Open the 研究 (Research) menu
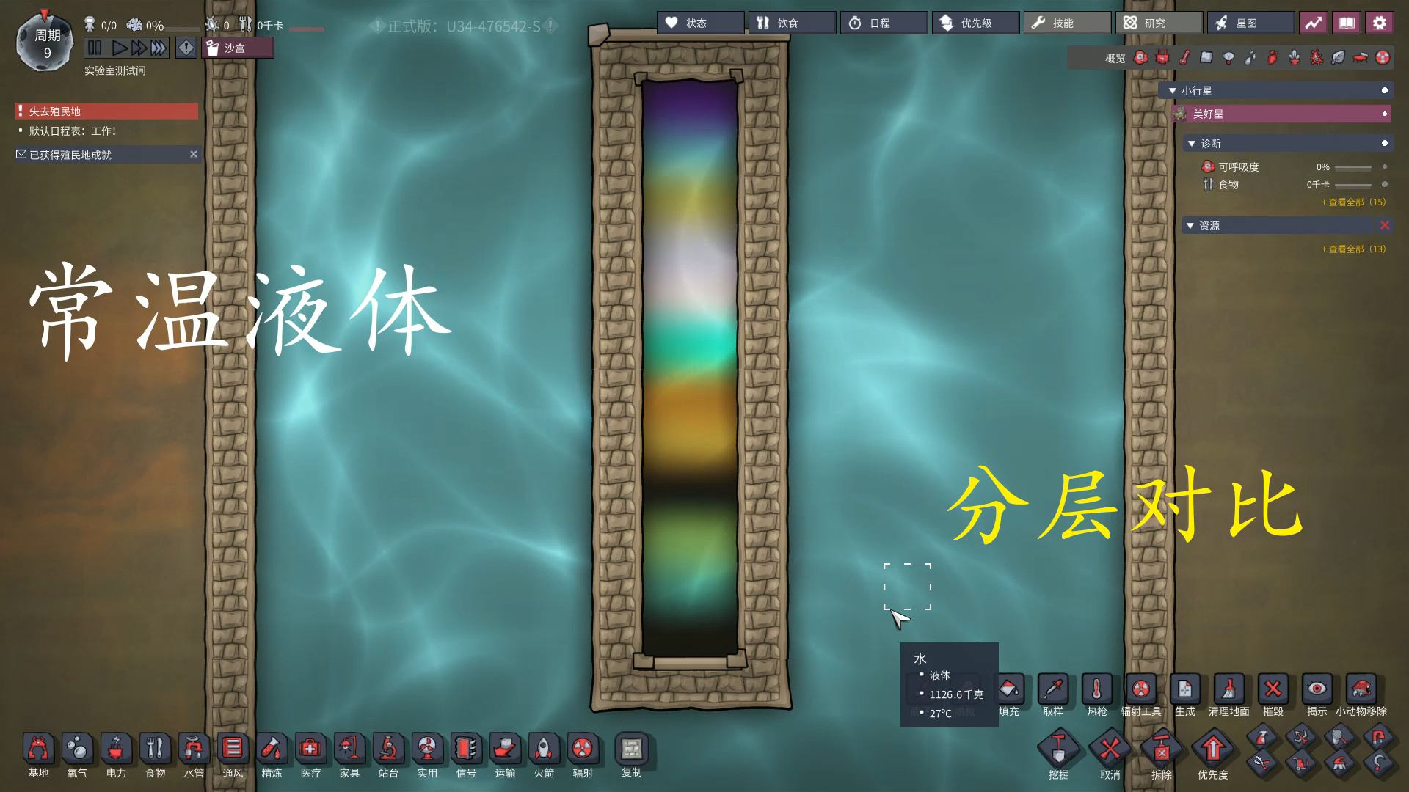This screenshot has width=1409, height=792. (x=1159, y=23)
